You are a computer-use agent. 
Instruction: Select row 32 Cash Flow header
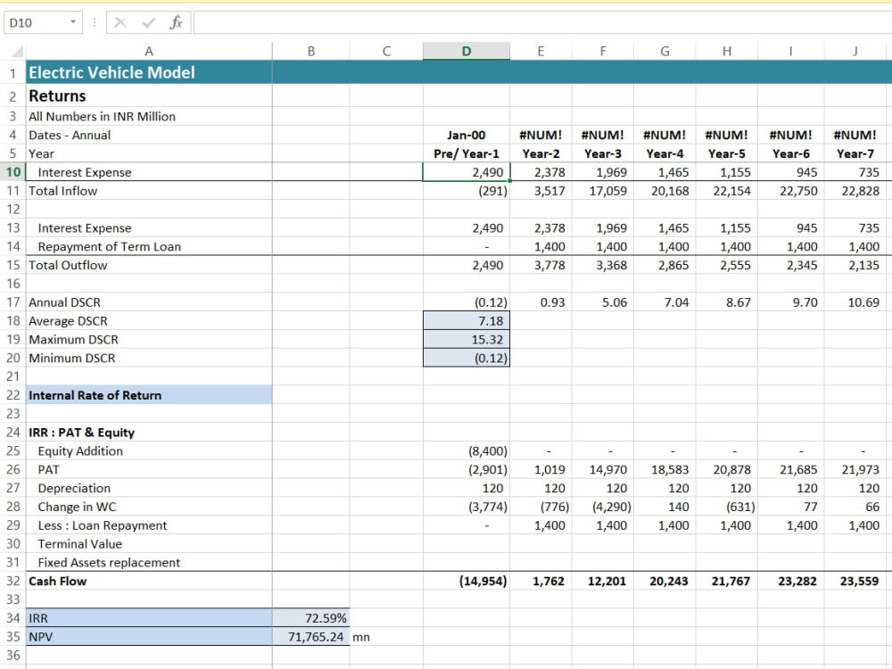coord(13,581)
